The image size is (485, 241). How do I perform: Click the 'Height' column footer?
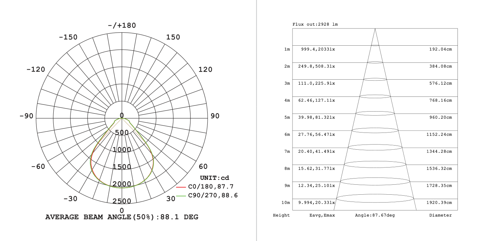[x=282, y=215]
